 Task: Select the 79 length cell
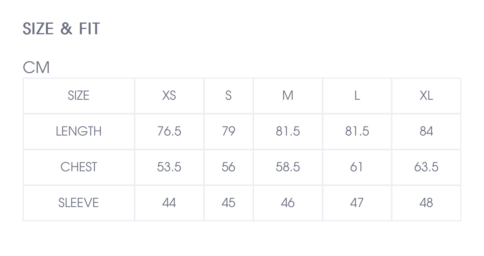[228, 131]
